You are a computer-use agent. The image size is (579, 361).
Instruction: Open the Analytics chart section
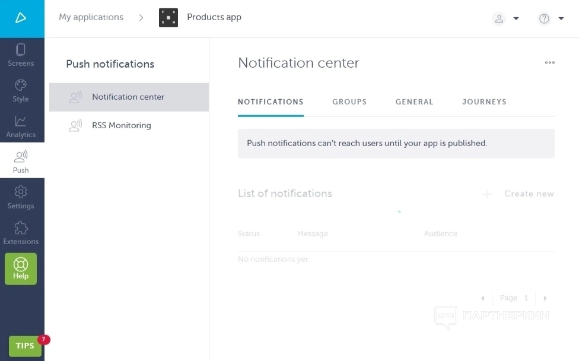(21, 125)
